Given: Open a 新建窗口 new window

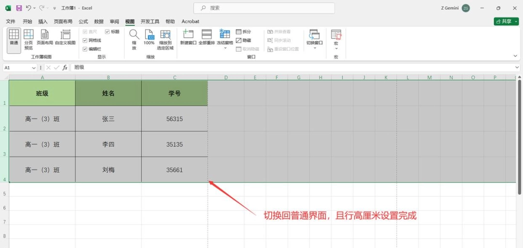Looking at the screenshot, I should point(188,37).
